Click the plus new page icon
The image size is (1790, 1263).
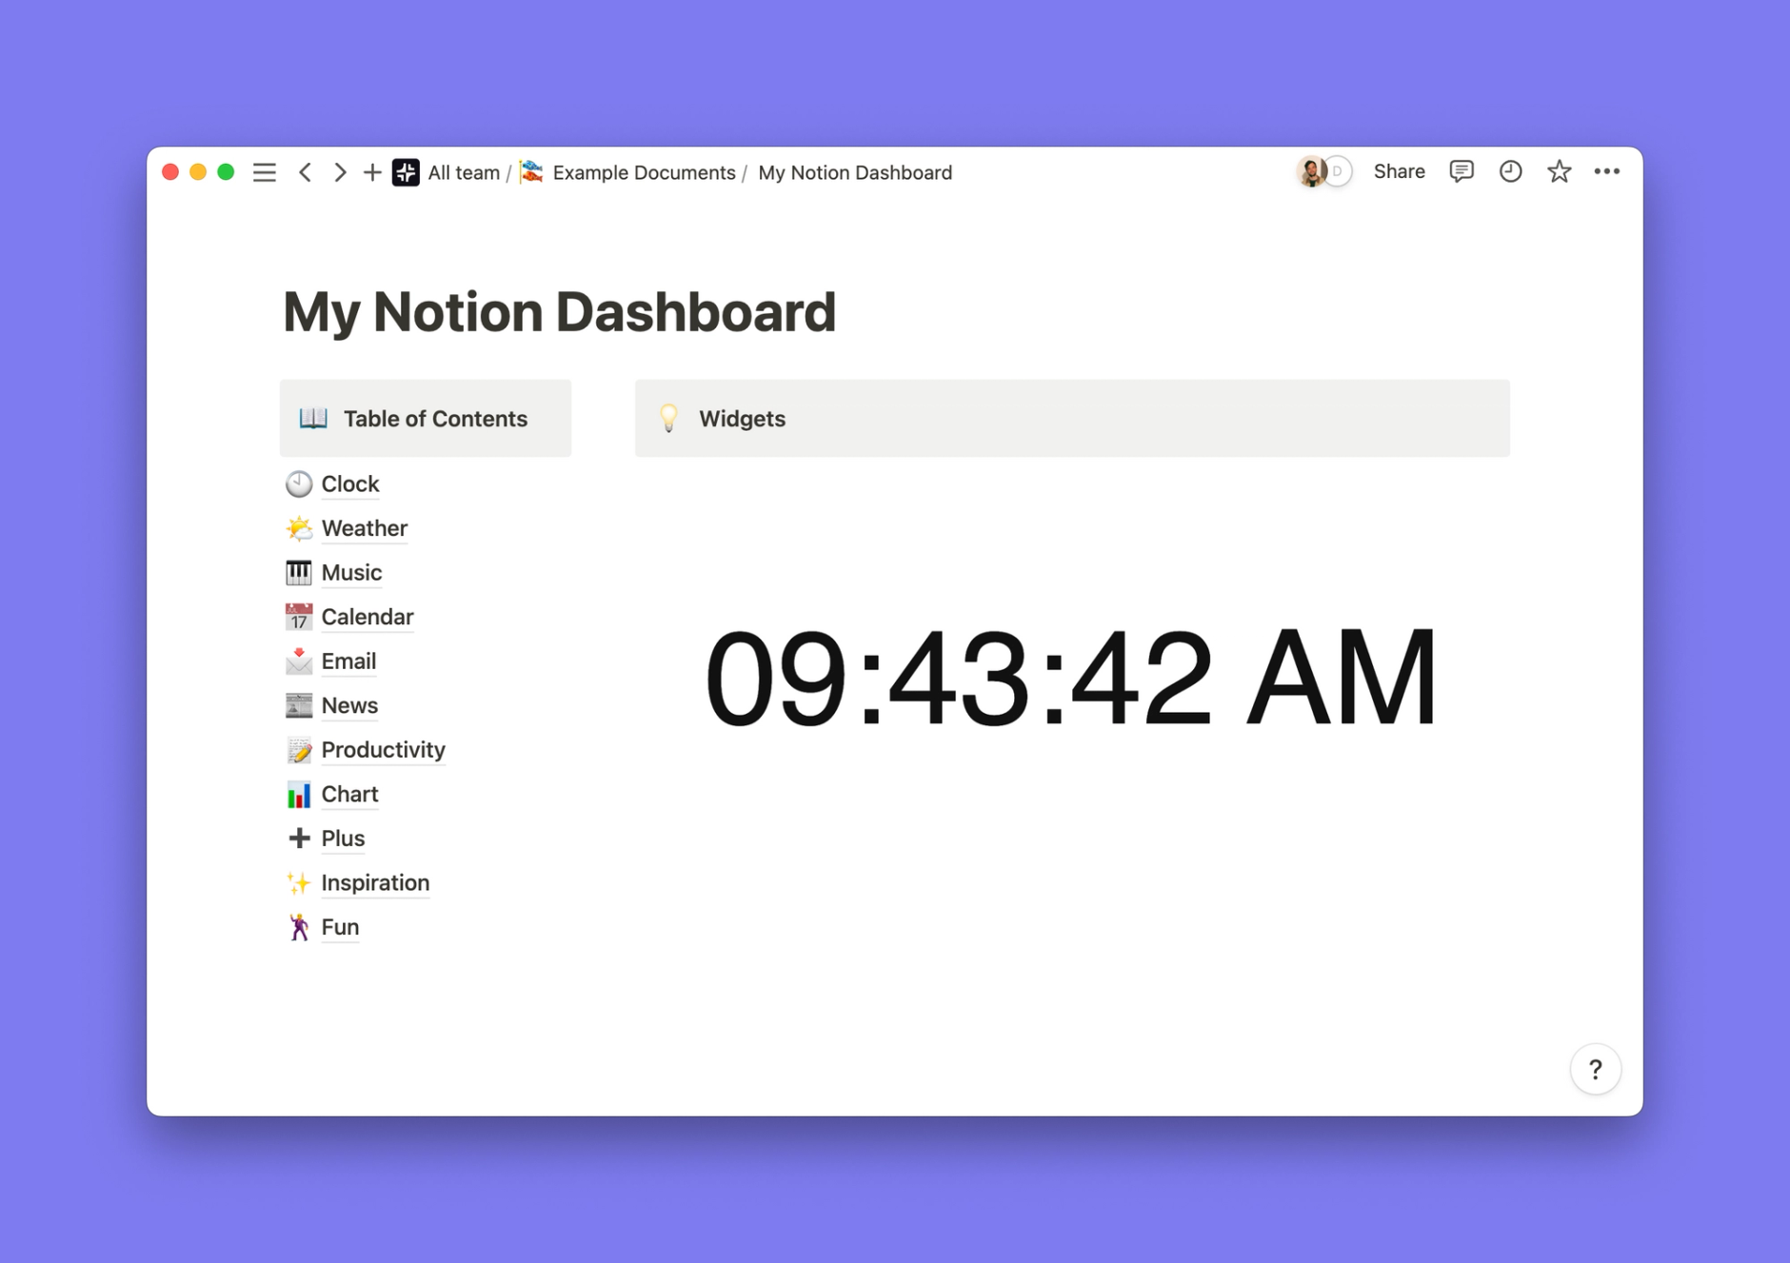coord(372,172)
